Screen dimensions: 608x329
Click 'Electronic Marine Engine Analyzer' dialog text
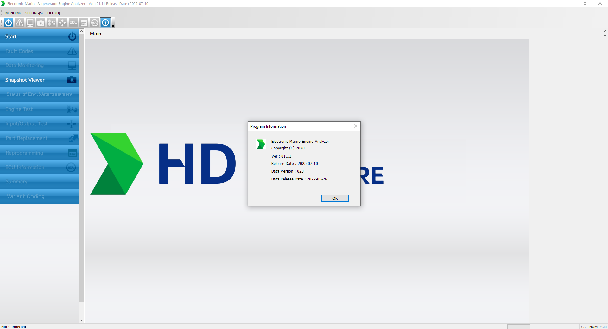[300, 142]
